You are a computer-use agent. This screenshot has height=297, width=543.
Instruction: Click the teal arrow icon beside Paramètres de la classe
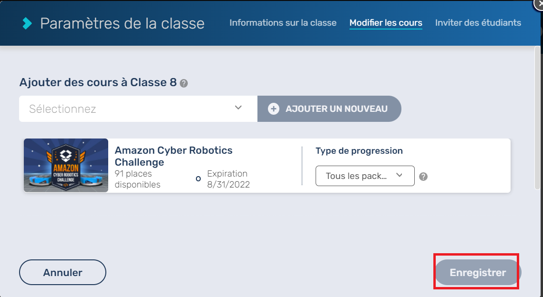point(28,23)
